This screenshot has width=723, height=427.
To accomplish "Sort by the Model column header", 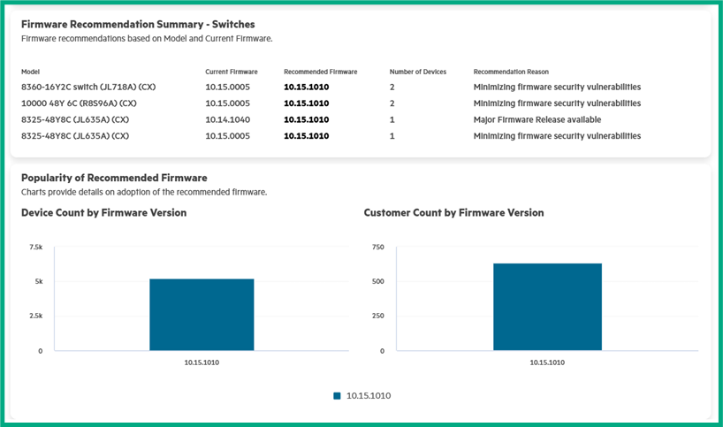I will tap(31, 72).
